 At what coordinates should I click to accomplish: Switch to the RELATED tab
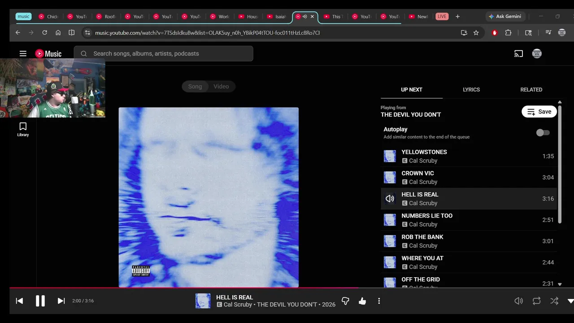(531, 90)
